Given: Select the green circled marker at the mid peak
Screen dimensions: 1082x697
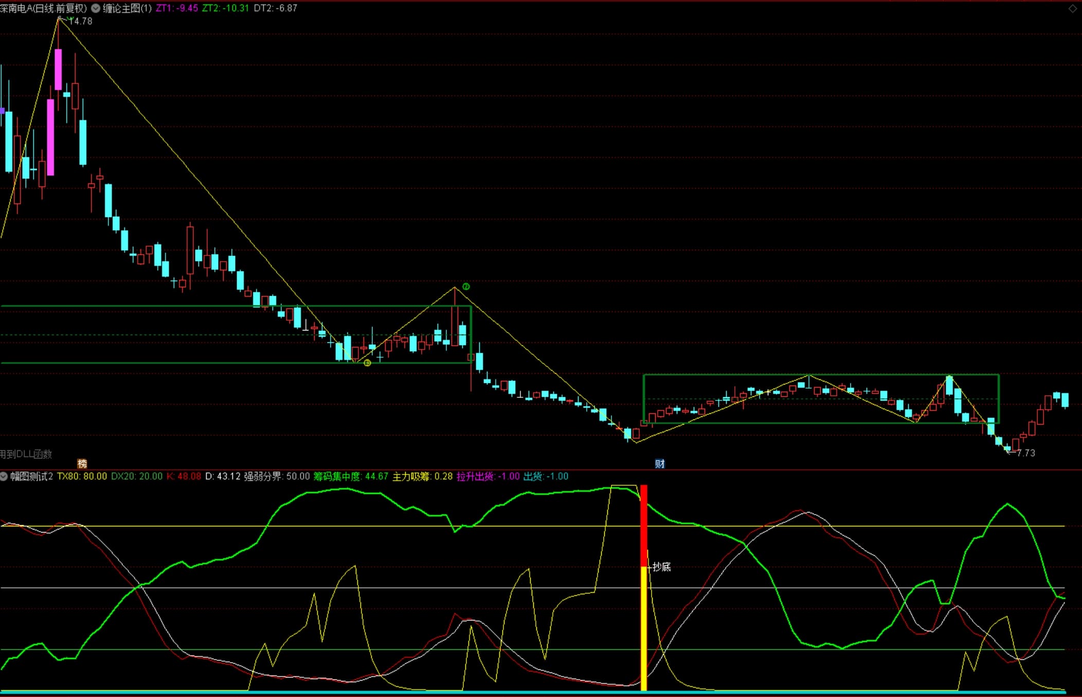Looking at the screenshot, I should (x=466, y=286).
